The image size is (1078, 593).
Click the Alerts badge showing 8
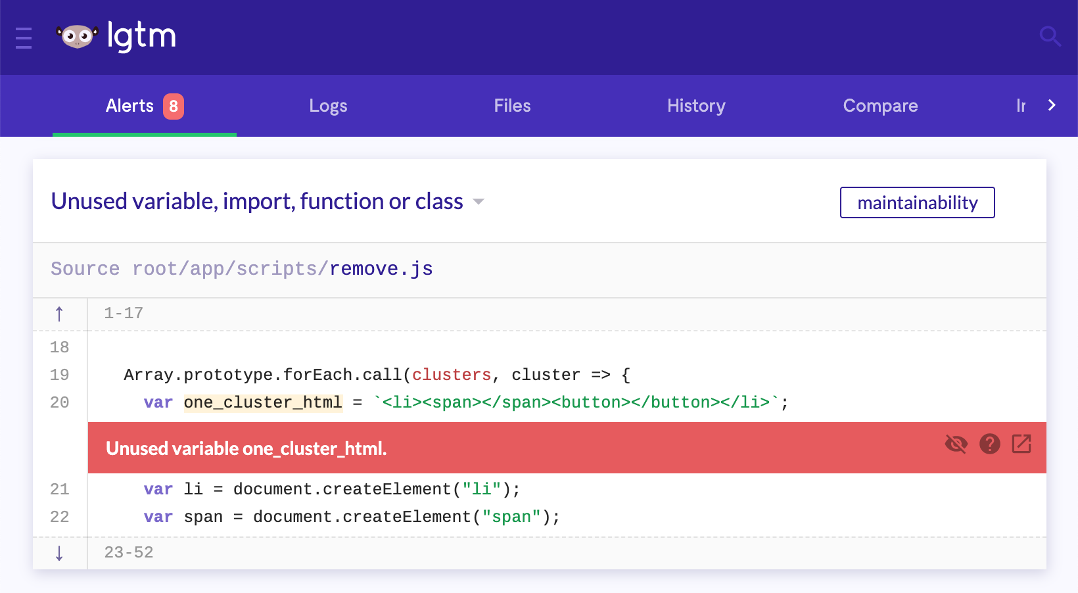(172, 106)
